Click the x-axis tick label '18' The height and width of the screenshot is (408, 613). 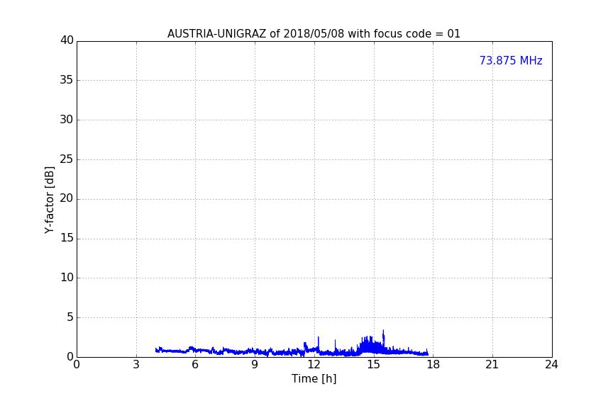(433, 365)
